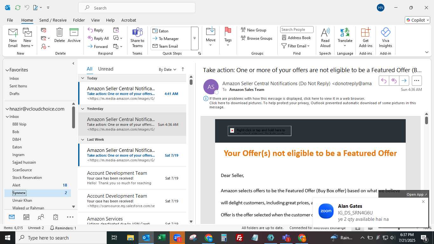The height and width of the screenshot is (244, 434).
Task: Expand the Quick Steps gallery
Action: point(194,38)
